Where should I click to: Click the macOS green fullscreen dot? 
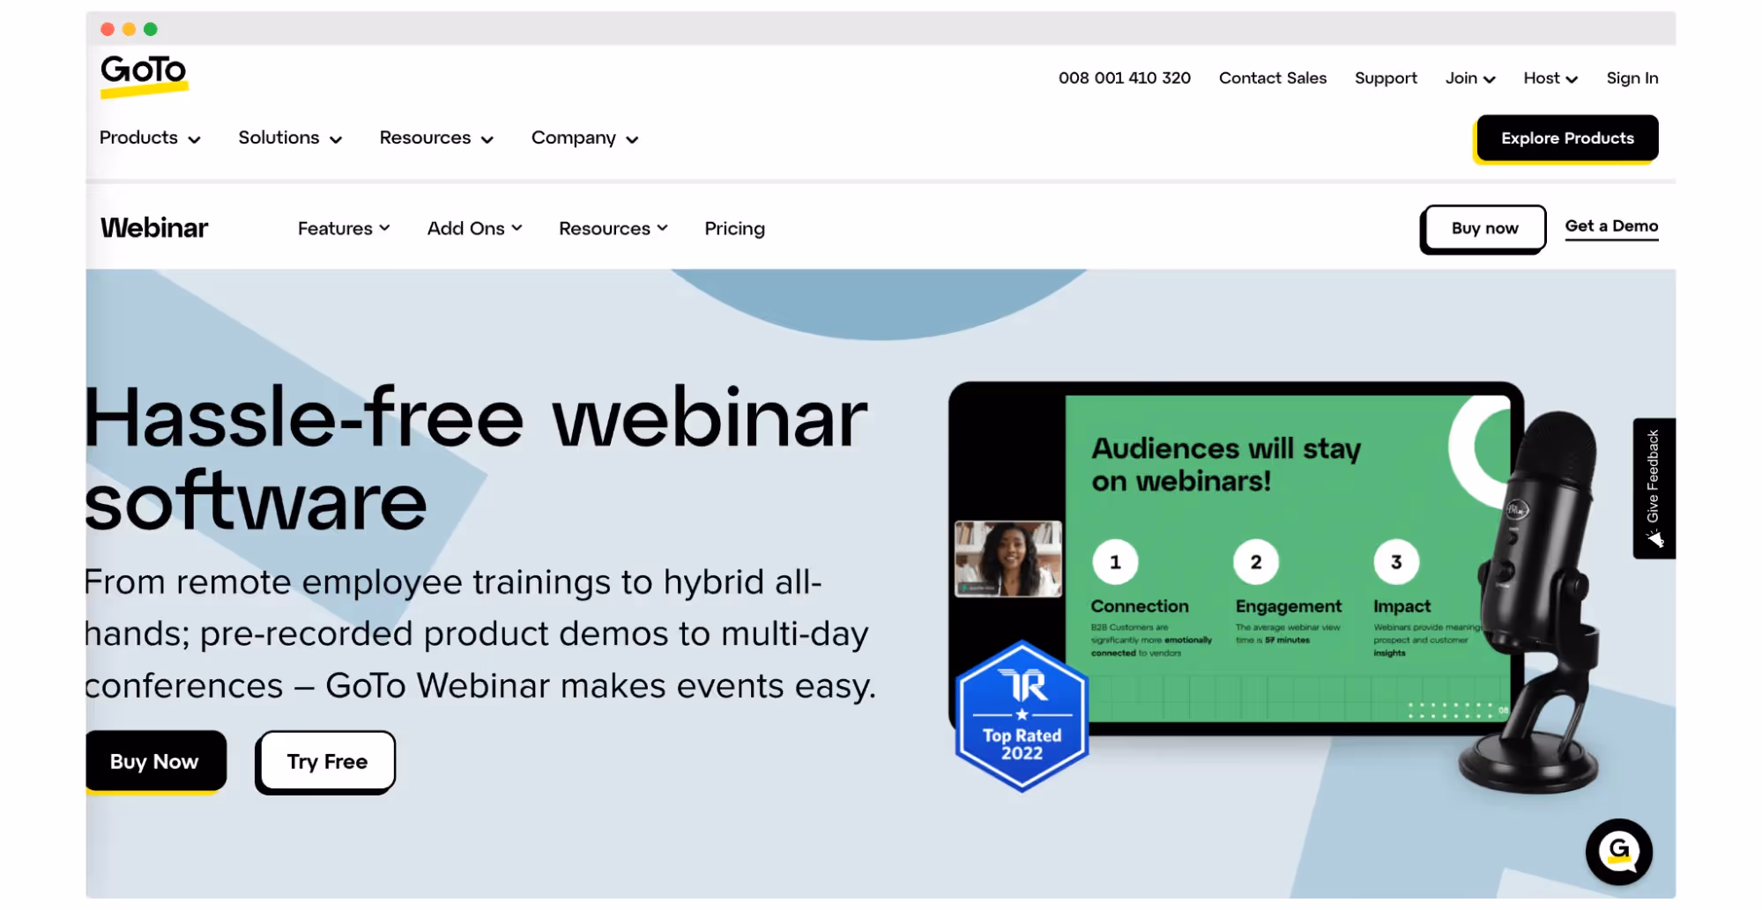point(151,29)
